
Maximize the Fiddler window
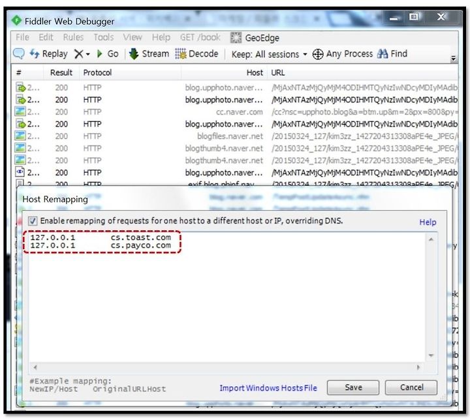click(414, 17)
